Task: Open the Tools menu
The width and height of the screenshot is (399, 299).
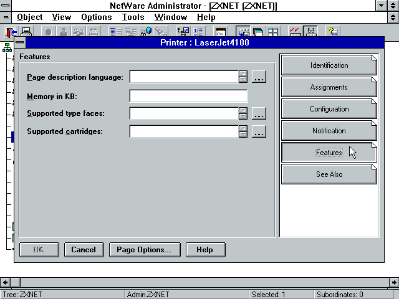Action: (x=133, y=17)
